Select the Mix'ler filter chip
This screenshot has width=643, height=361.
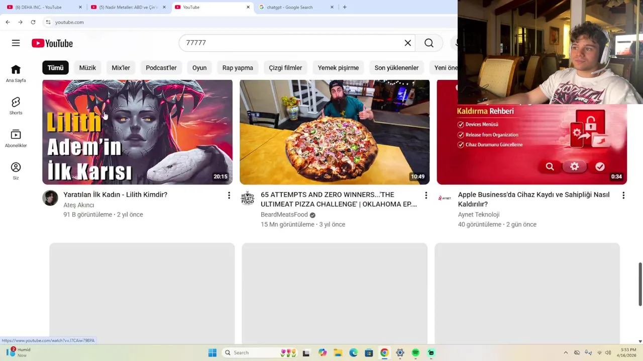coord(121,68)
